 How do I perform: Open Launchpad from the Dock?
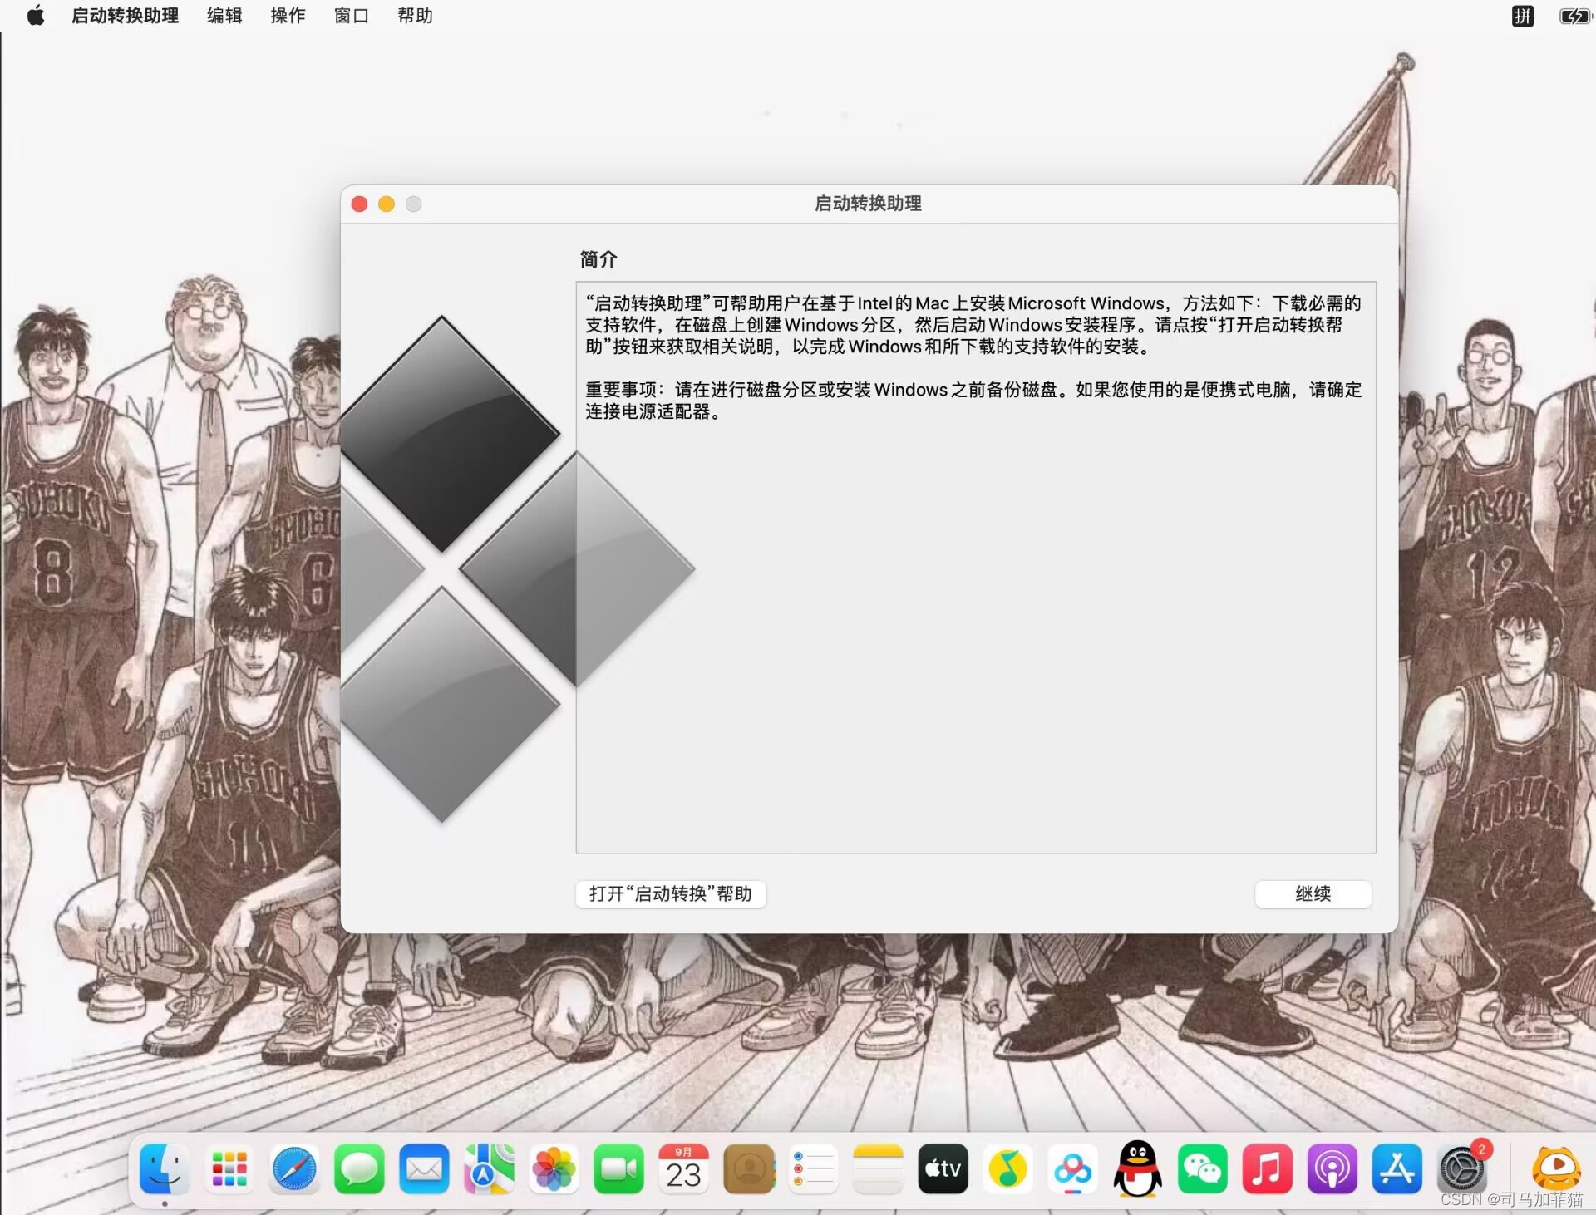coord(229,1169)
